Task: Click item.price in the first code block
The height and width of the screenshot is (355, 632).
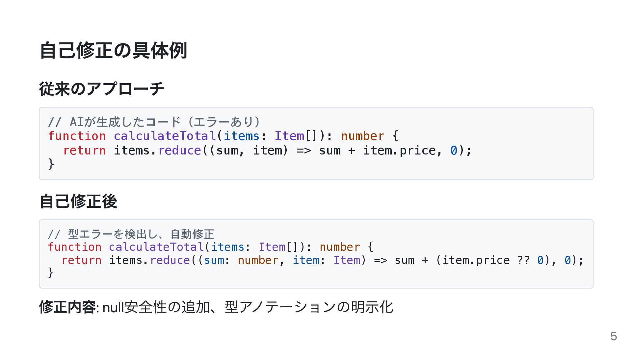Action: pyautogui.click(x=399, y=150)
